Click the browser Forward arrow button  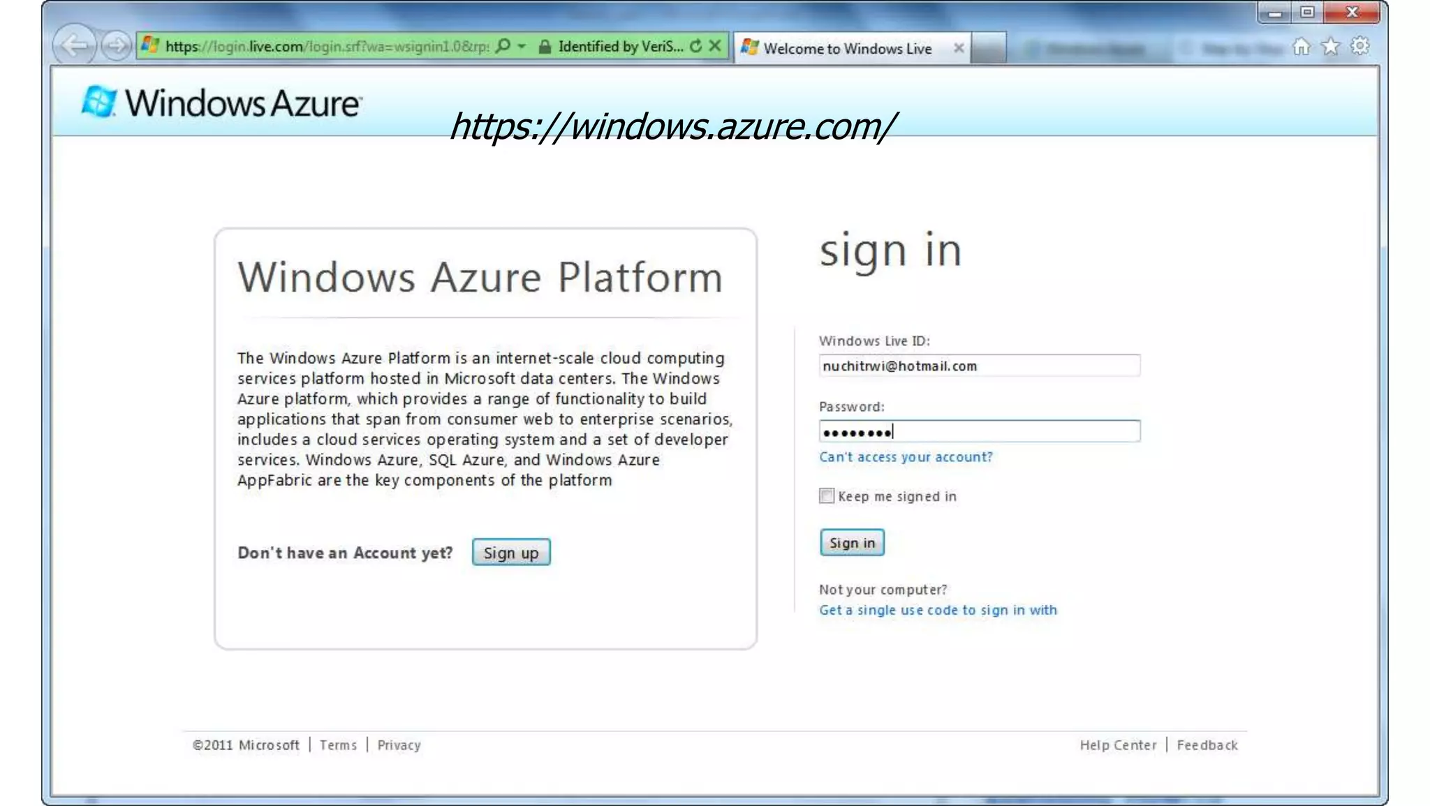coord(116,46)
